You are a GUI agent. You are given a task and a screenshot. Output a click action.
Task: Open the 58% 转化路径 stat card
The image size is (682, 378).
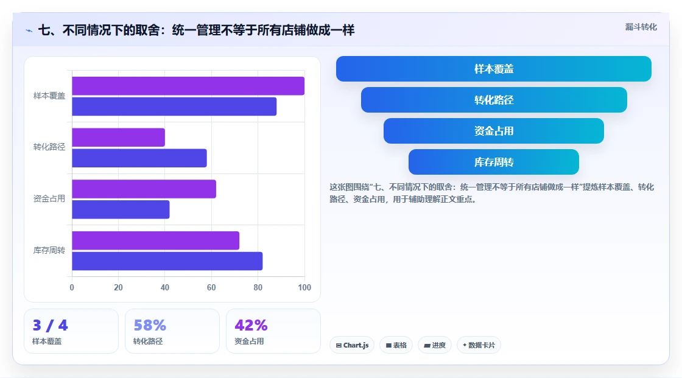tap(172, 331)
